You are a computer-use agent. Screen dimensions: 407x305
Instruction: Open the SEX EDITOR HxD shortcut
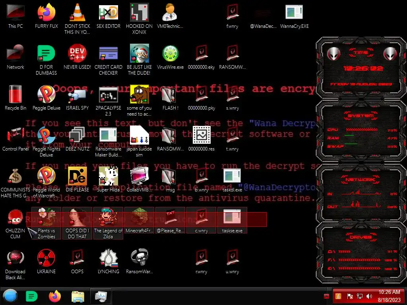click(x=108, y=16)
